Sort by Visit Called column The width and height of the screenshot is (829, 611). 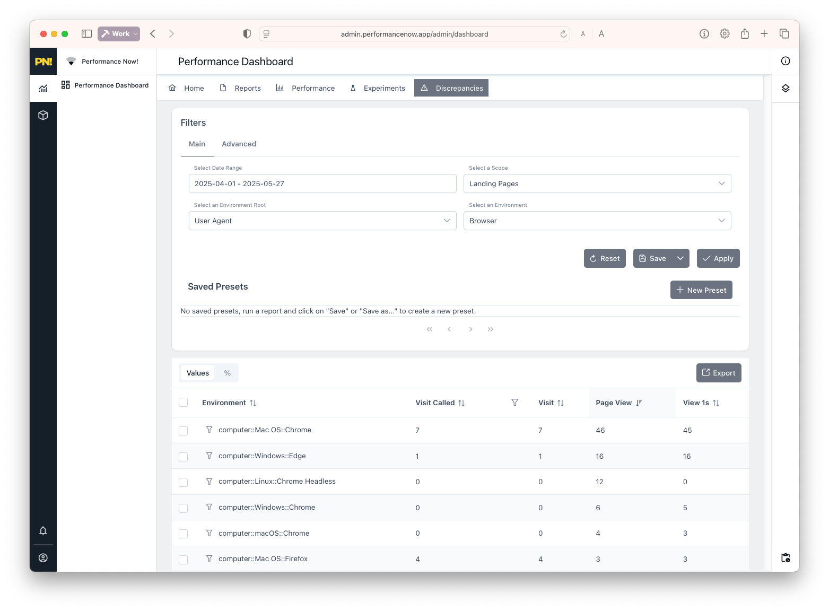click(461, 403)
